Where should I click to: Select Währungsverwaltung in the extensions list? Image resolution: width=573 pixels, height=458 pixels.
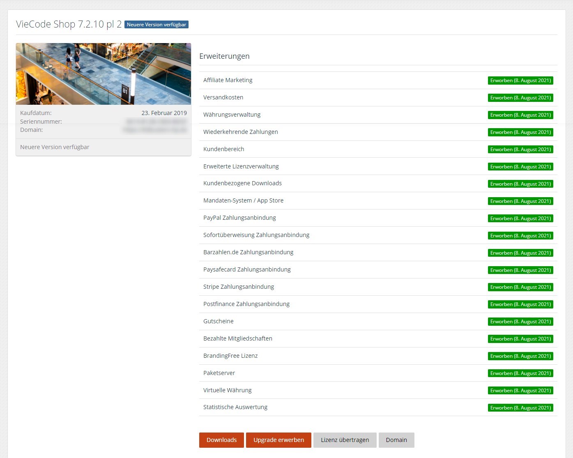(x=232, y=115)
